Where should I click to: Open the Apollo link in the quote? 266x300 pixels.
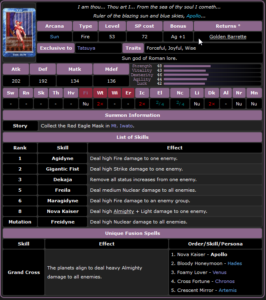[x=193, y=16]
